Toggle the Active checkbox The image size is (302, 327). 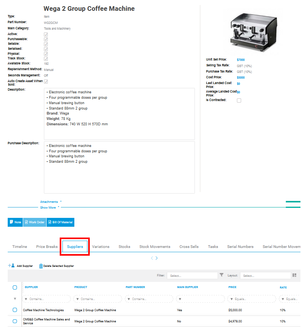point(46,34)
